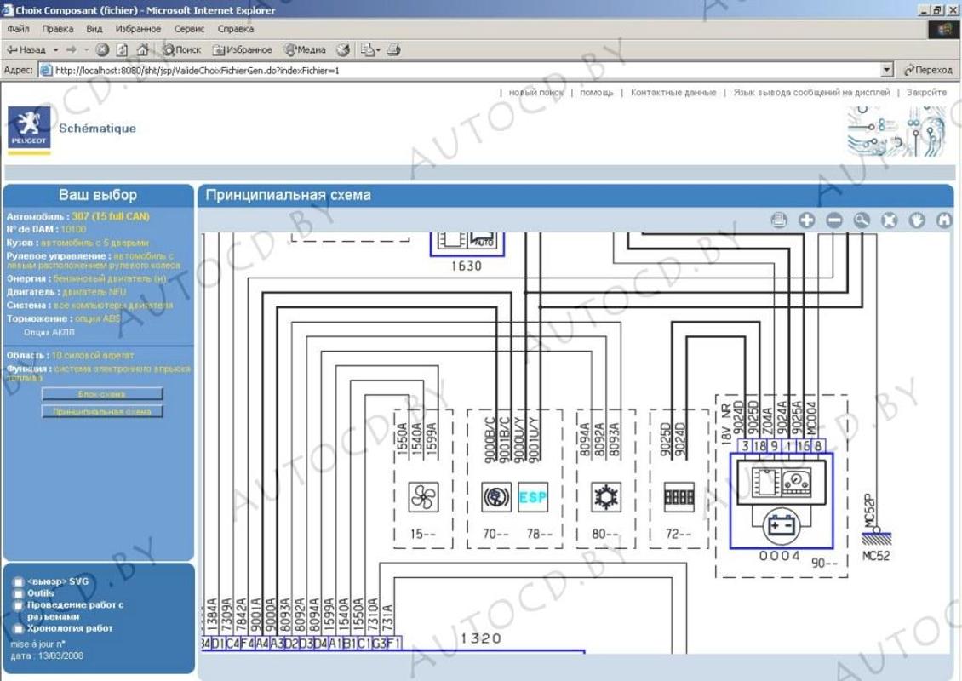Go to the Home page icon
The width and height of the screenshot is (962, 681).
(142, 49)
